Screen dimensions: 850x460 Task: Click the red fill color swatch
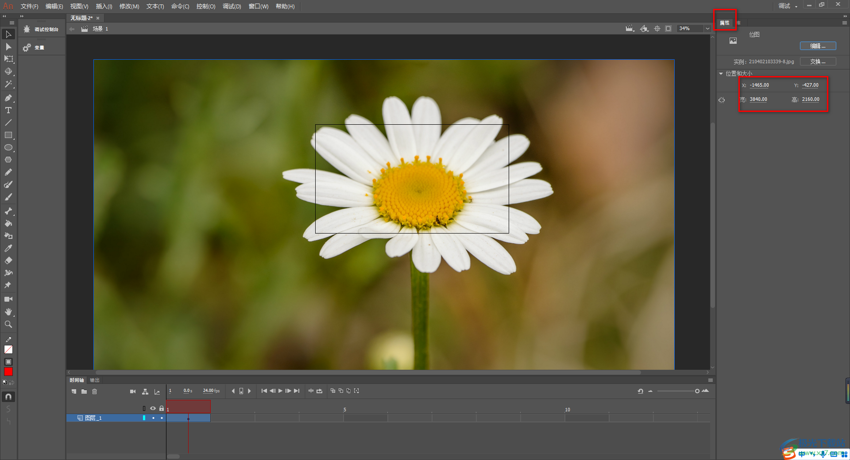[8, 372]
